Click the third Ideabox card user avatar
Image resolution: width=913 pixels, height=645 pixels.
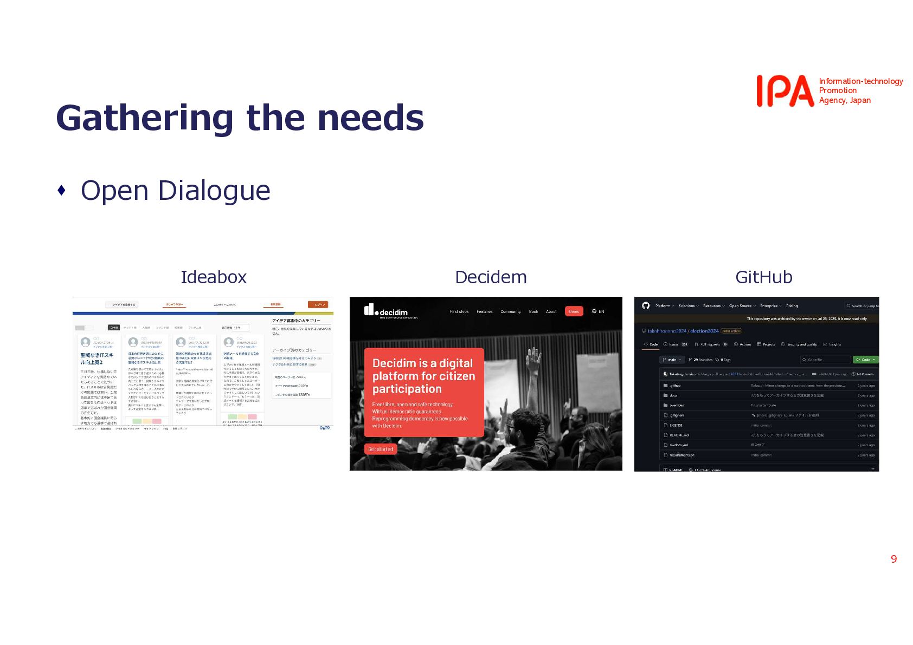(x=181, y=342)
